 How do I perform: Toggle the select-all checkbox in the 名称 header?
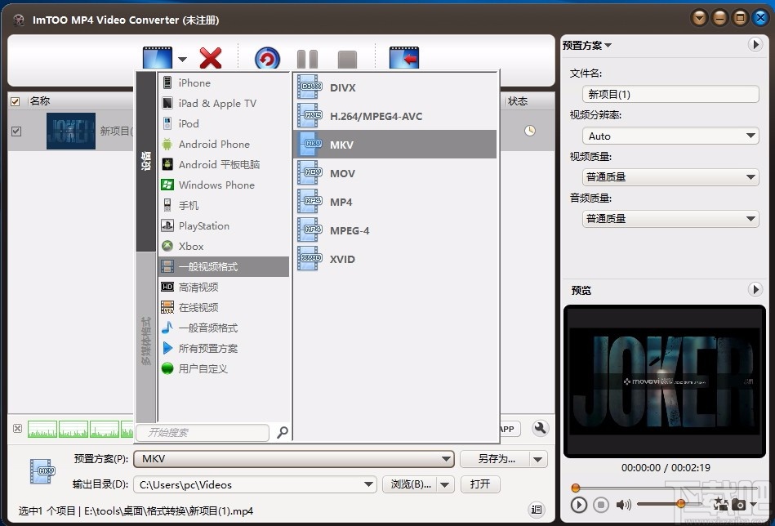pyautogui.click(x=16, y=100)
